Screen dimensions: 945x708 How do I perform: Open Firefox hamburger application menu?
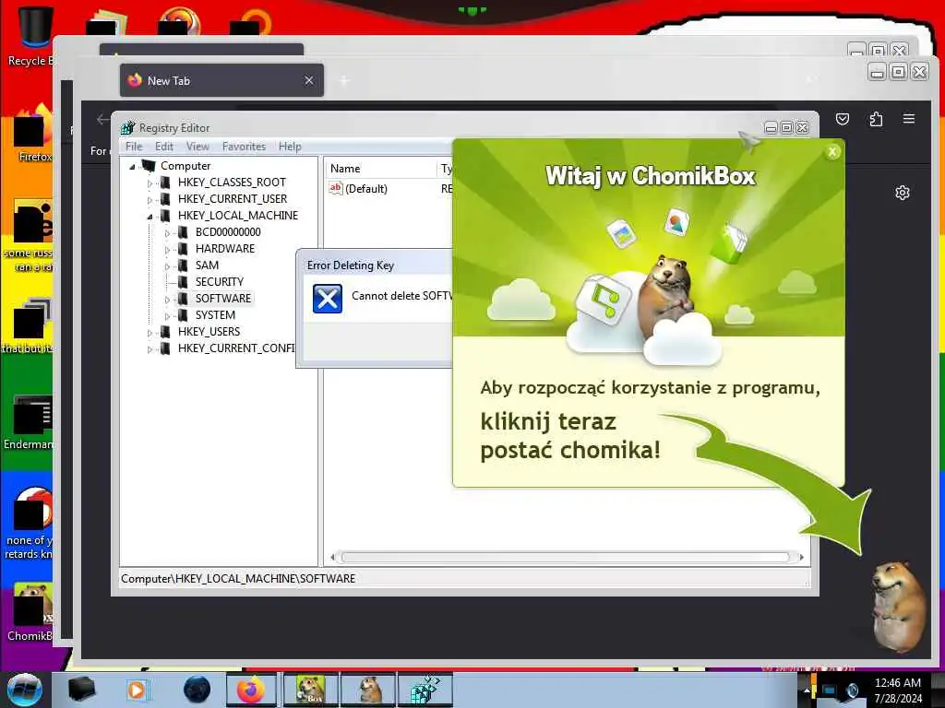pos(909,119)
